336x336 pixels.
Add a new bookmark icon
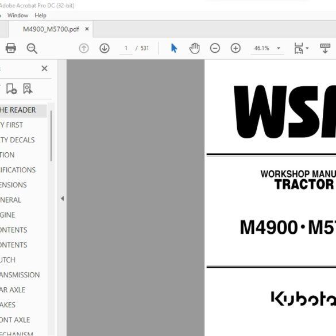coord(11,88)
